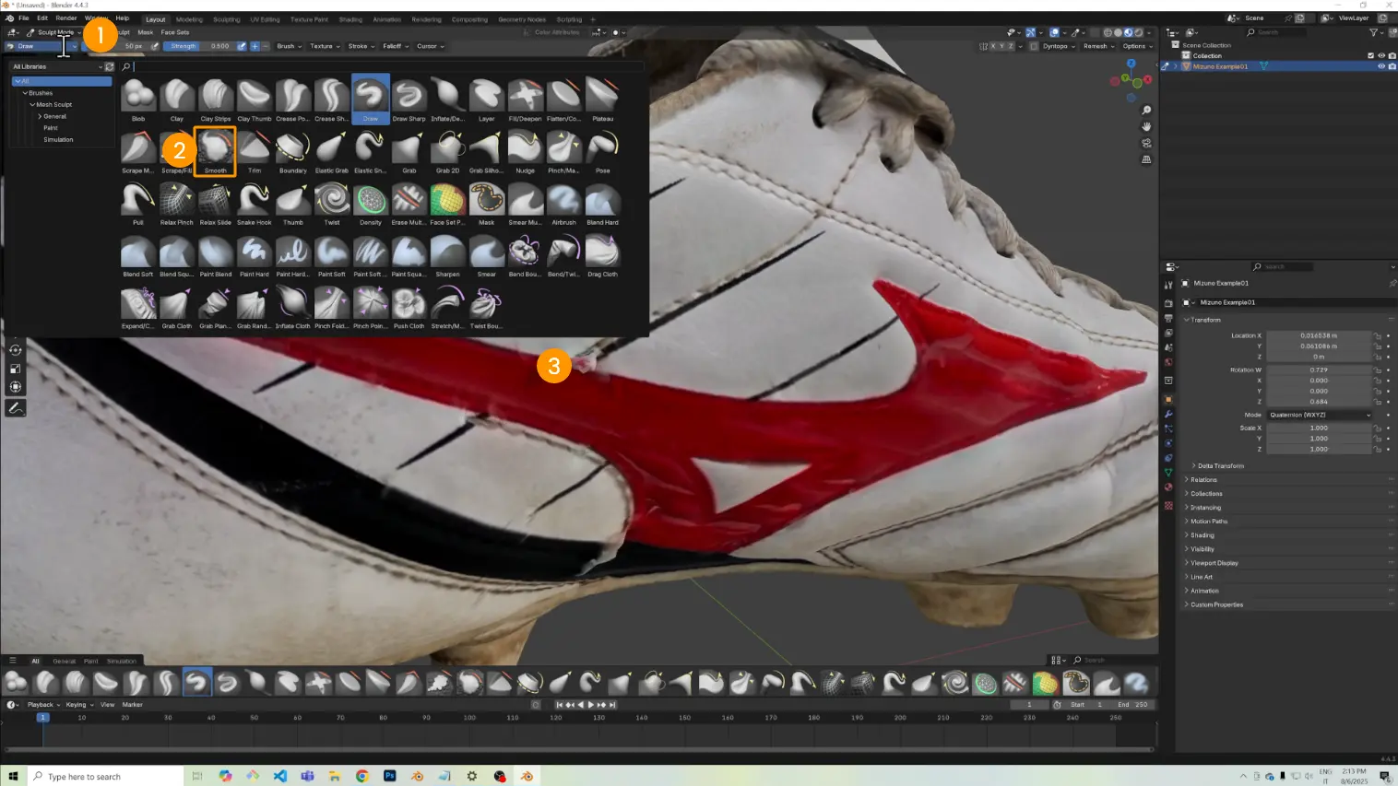Pick the Clay Strips brush thumbnail

coord(215,97)
